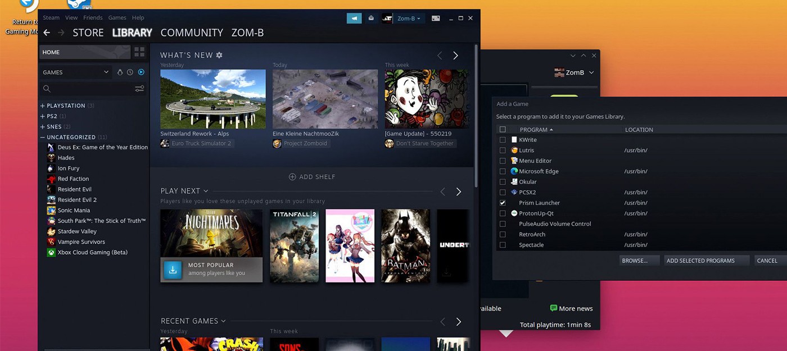Check the Microsoft Edge checkbox
Viewport: 787px width, 351px height.
503,171
